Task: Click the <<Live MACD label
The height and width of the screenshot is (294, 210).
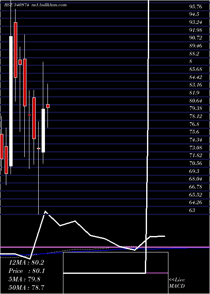Action: (x=177, y=283)
